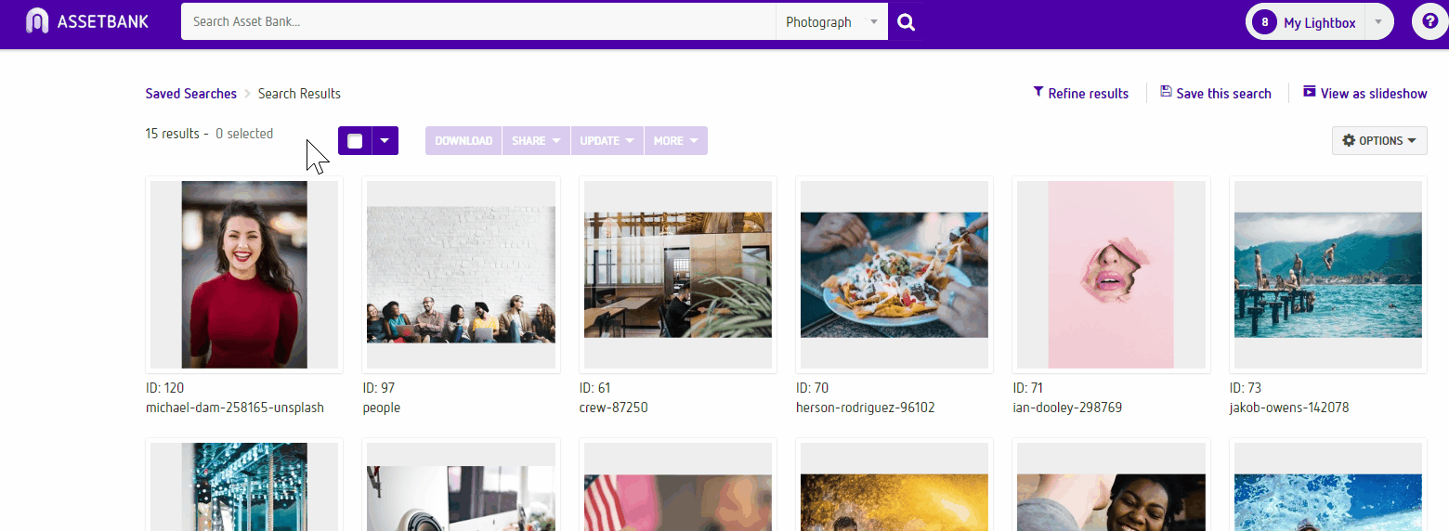1449x531 pixels.
Task: Open the Photograph asset type dropdown
Action: (x=831, y=22)
